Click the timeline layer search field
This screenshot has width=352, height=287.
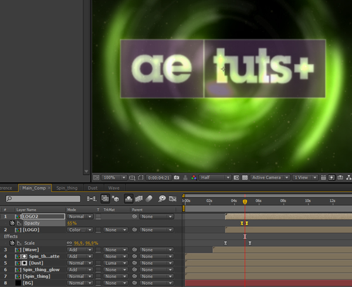(43, 199)
